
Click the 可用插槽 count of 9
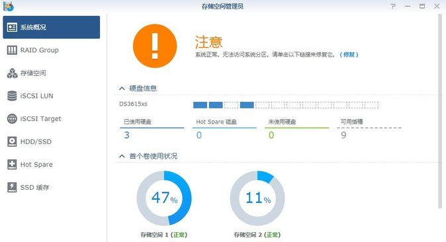point(343,135)
